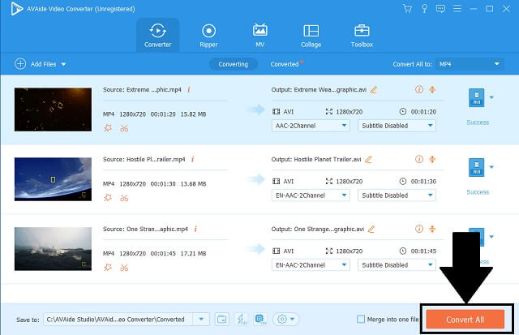Click Success status of Extreme video
Image resolution: width=519 pixels, height=335 pixels.
[478, 122]
